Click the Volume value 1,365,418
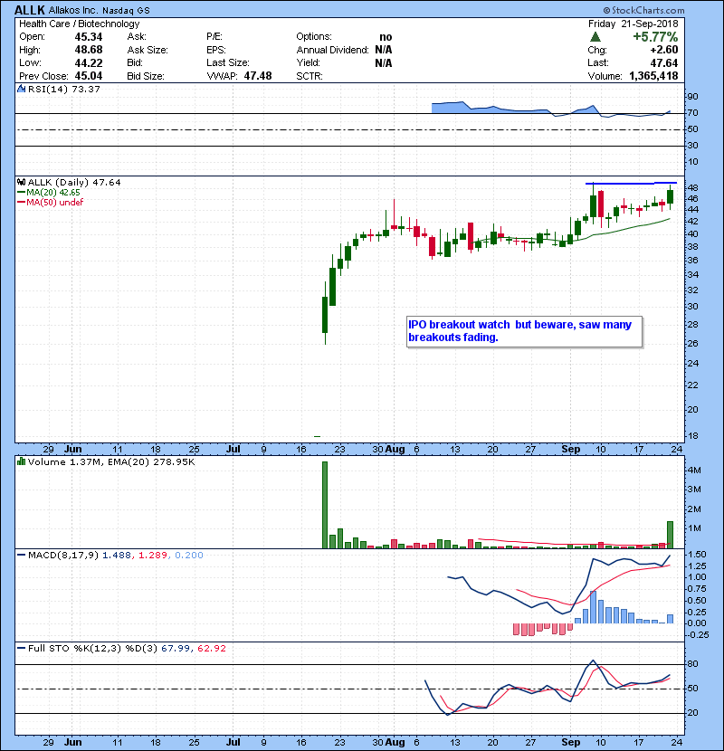The height and width of the screenshot is (751, 724). [653, 76]
